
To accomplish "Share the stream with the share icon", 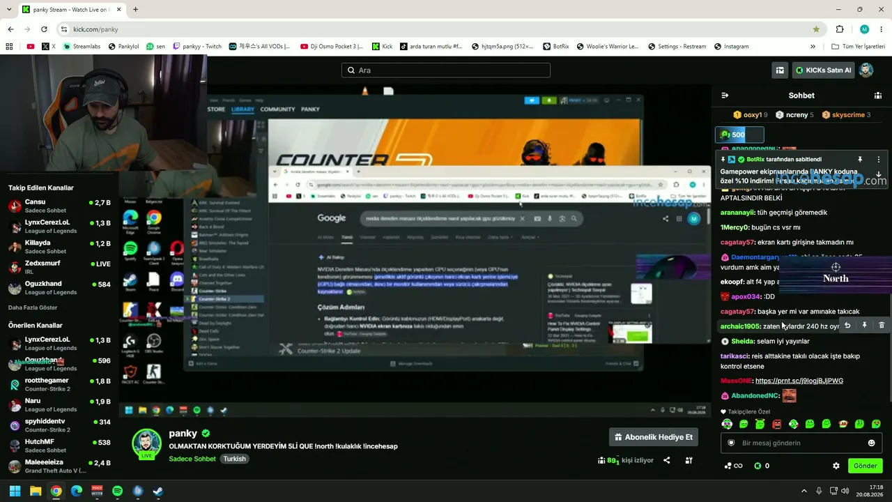I will [667, 460].
